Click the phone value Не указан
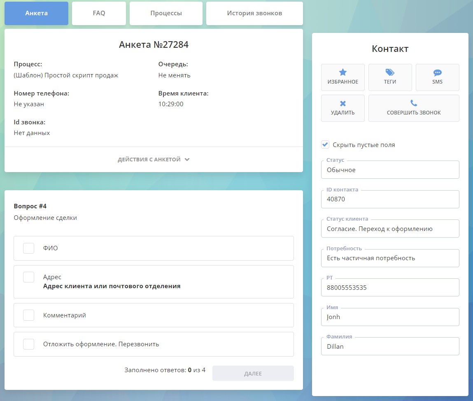473x401 pixels. (29, 104)
